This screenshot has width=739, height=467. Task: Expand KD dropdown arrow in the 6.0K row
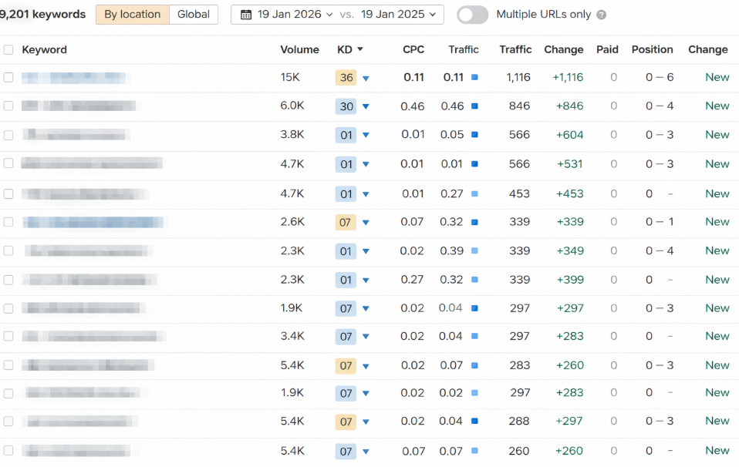coord(366,107)
